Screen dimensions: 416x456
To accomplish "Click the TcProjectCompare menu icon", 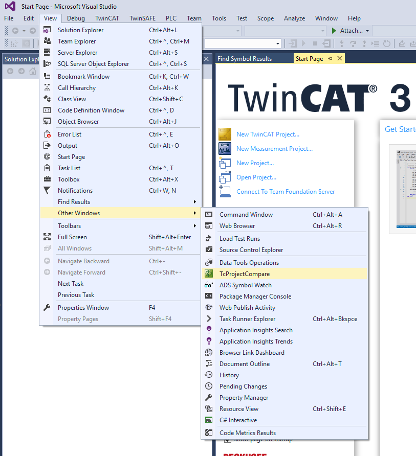I will click(209, 274).
